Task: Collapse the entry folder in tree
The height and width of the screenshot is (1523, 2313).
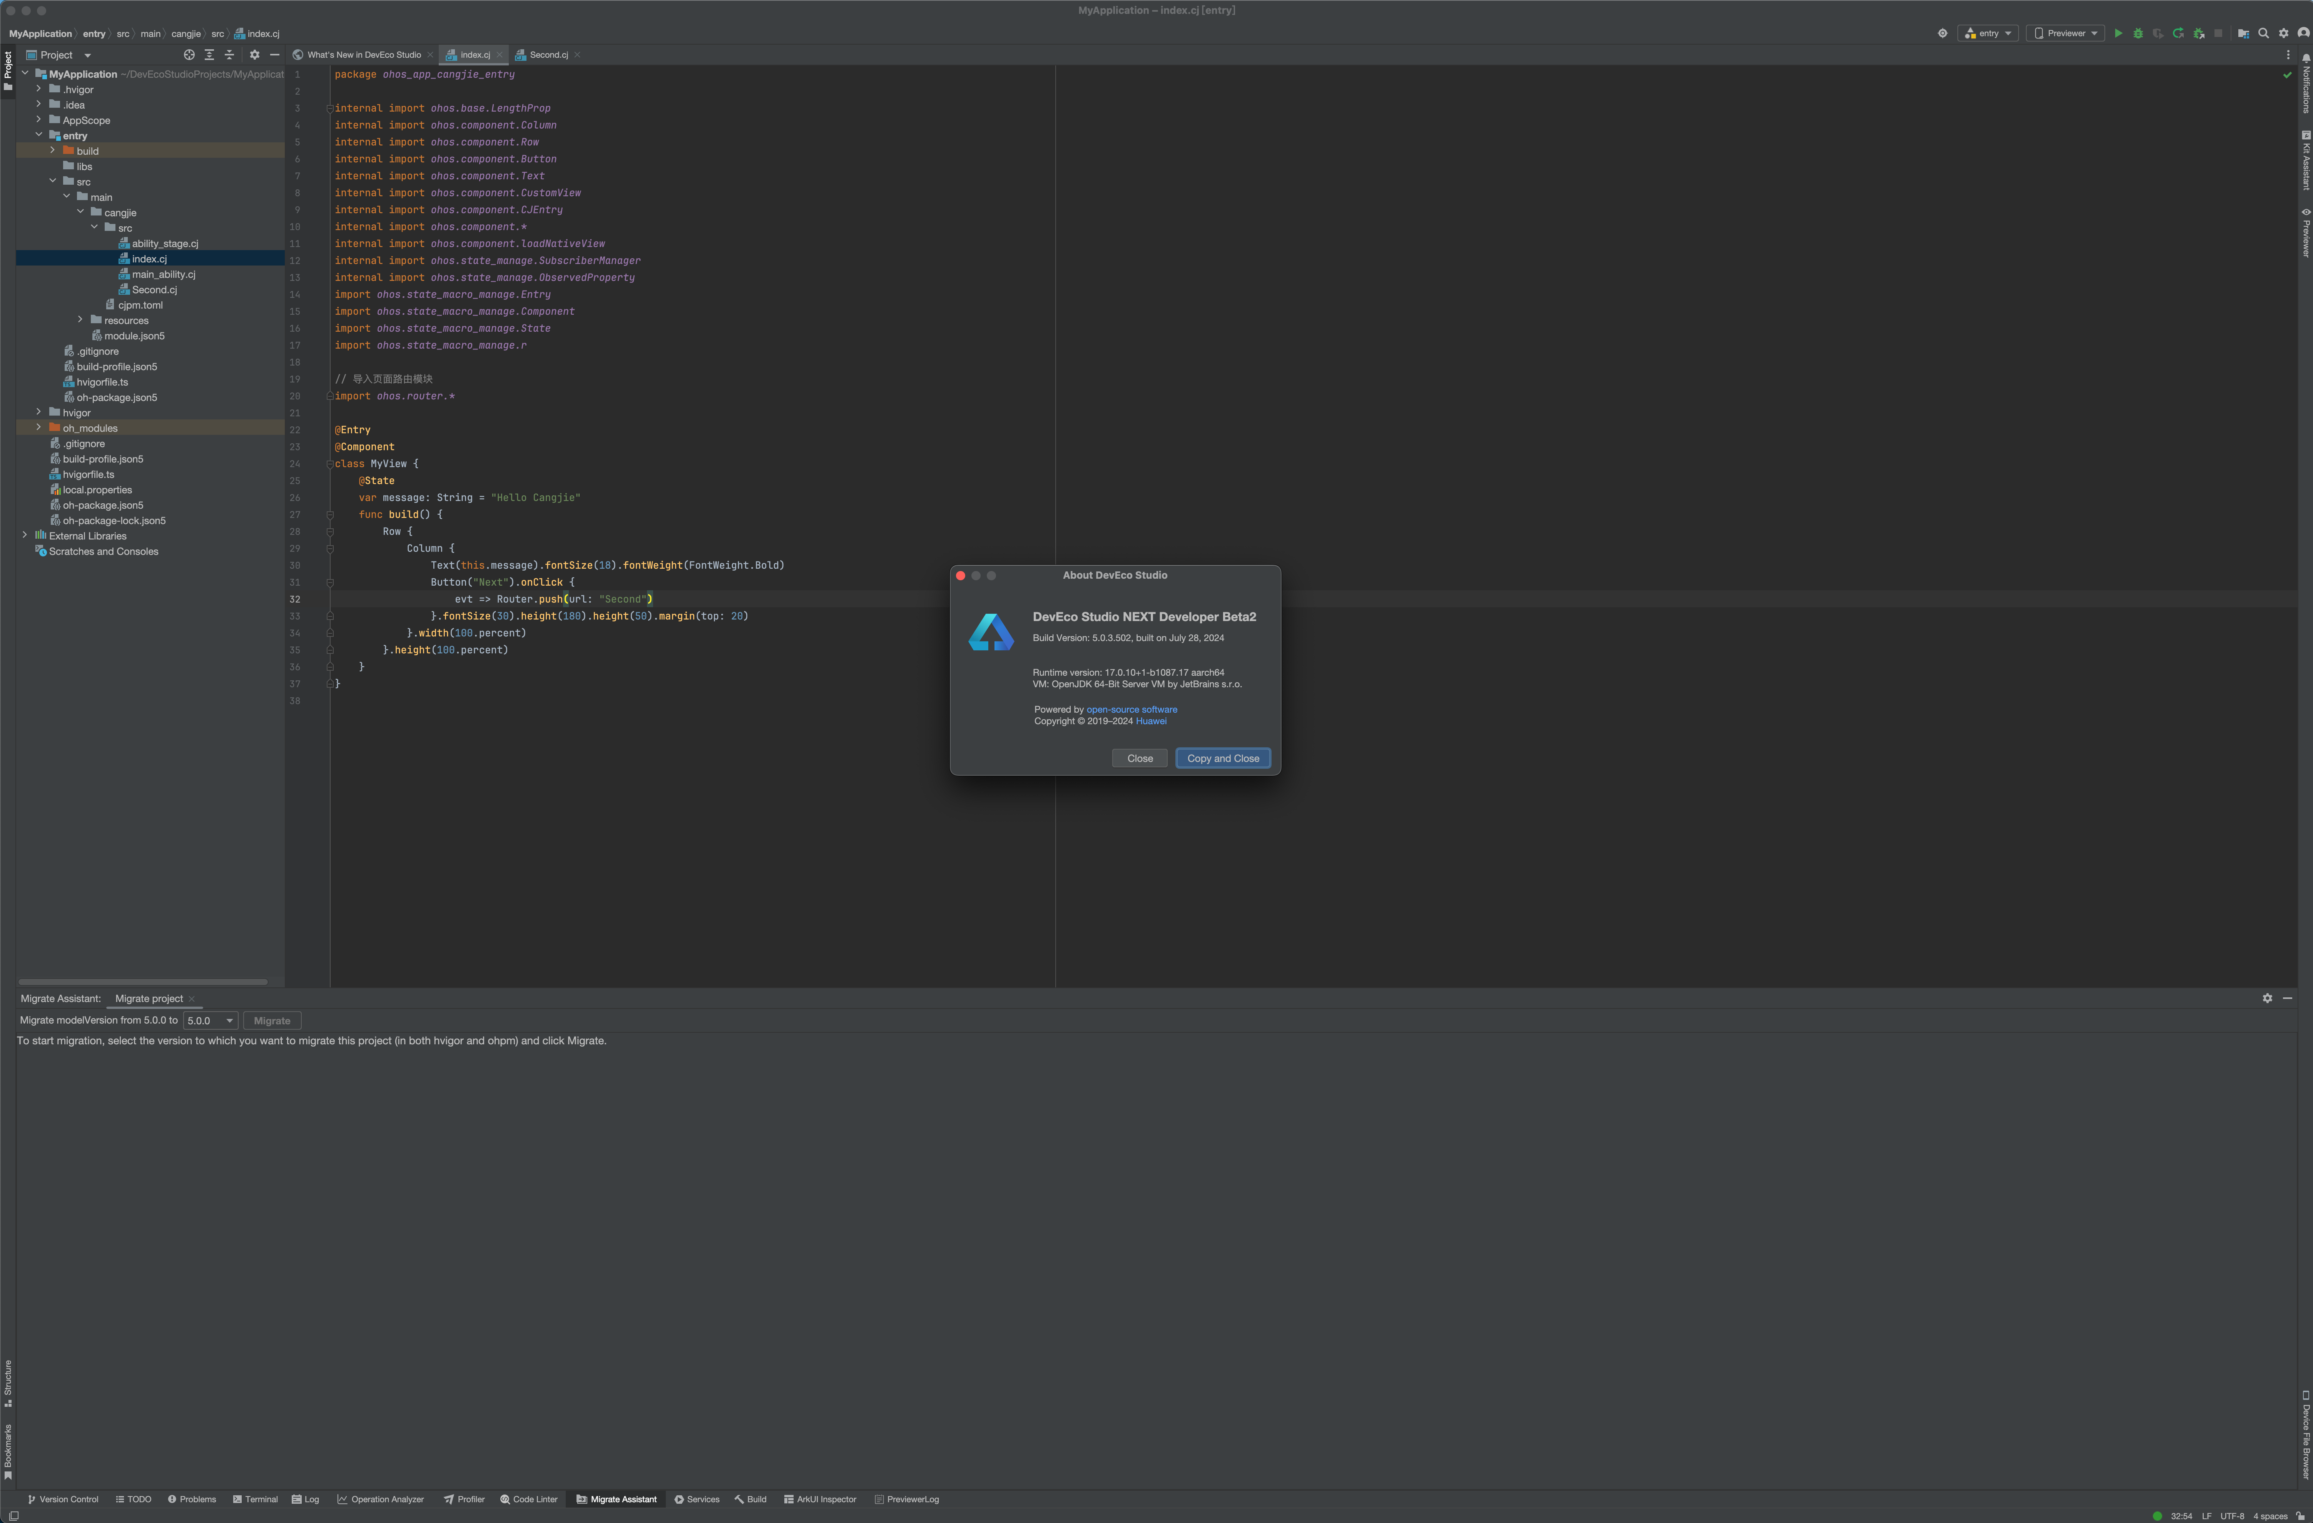Action: coord(39,135)
